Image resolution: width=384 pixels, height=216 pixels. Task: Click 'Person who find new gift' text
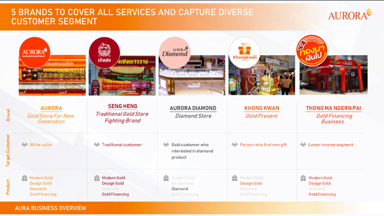coord(263,145)
